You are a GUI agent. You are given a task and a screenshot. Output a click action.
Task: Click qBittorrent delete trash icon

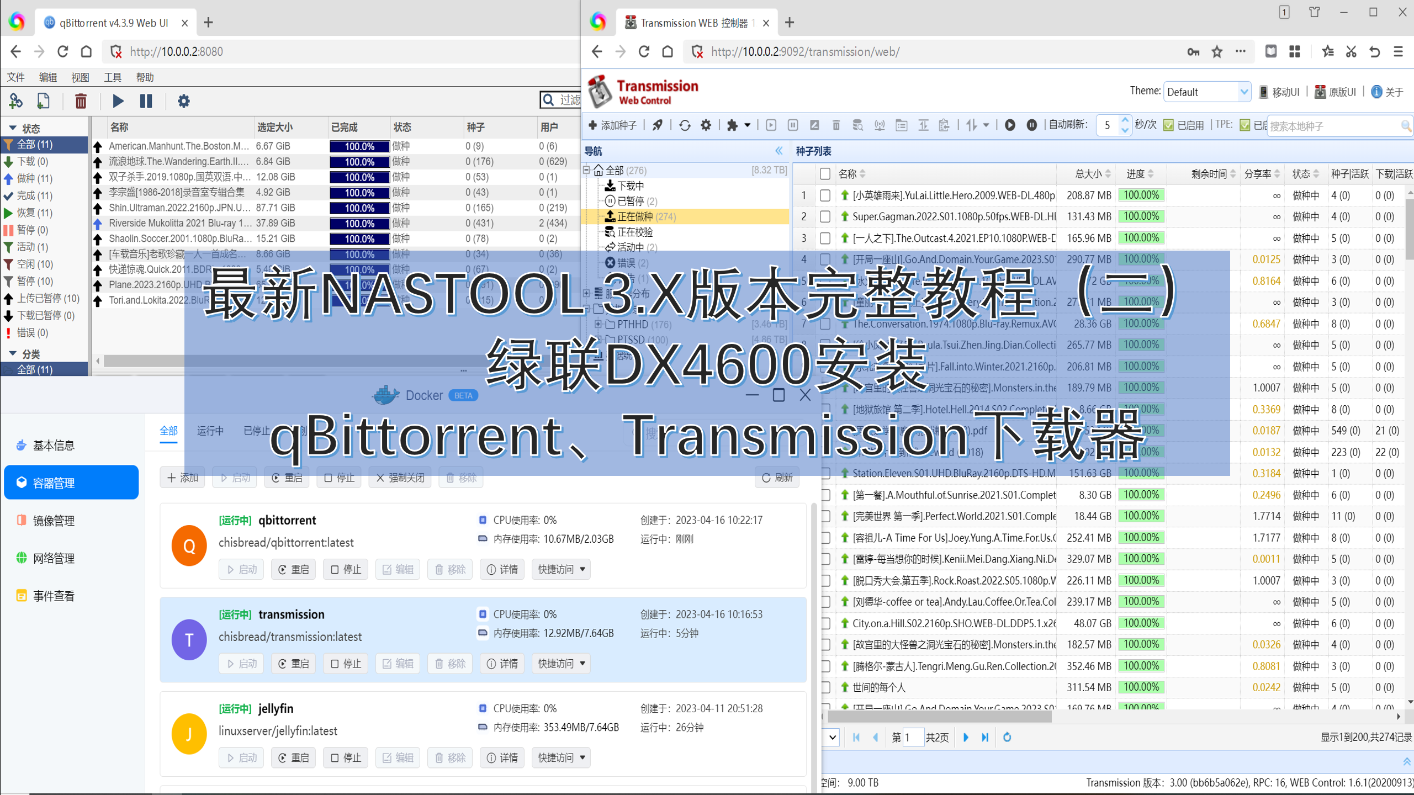(81, 101)
